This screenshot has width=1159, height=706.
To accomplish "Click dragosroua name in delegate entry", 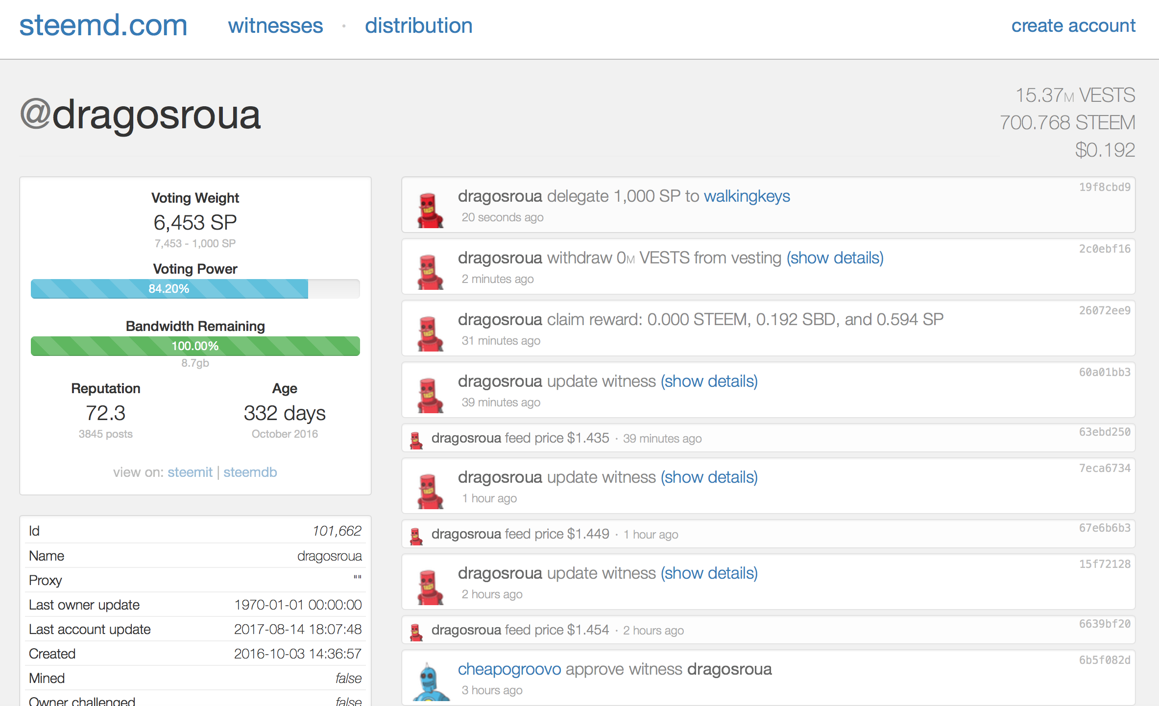I will coord(500,196).
